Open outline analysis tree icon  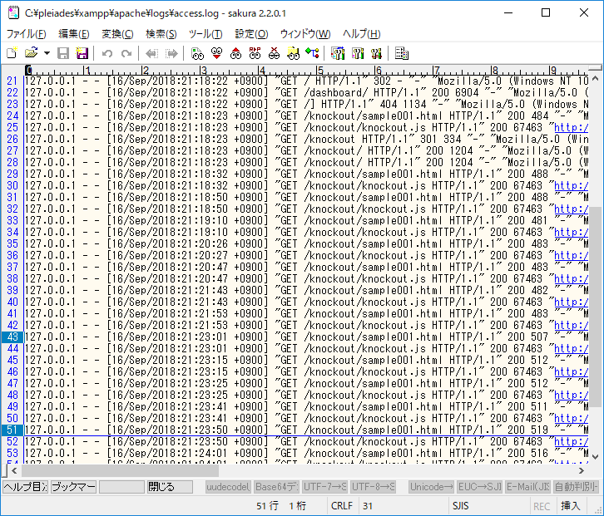[313, 53]
